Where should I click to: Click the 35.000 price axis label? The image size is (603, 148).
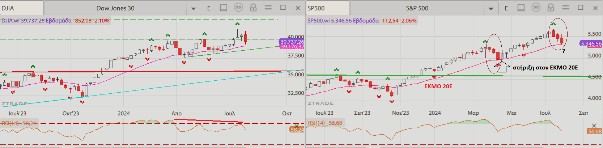[x=296, y=75]
